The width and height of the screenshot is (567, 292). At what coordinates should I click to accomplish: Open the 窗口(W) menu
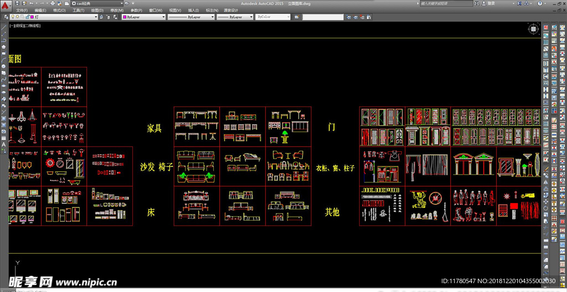[156, 11]
